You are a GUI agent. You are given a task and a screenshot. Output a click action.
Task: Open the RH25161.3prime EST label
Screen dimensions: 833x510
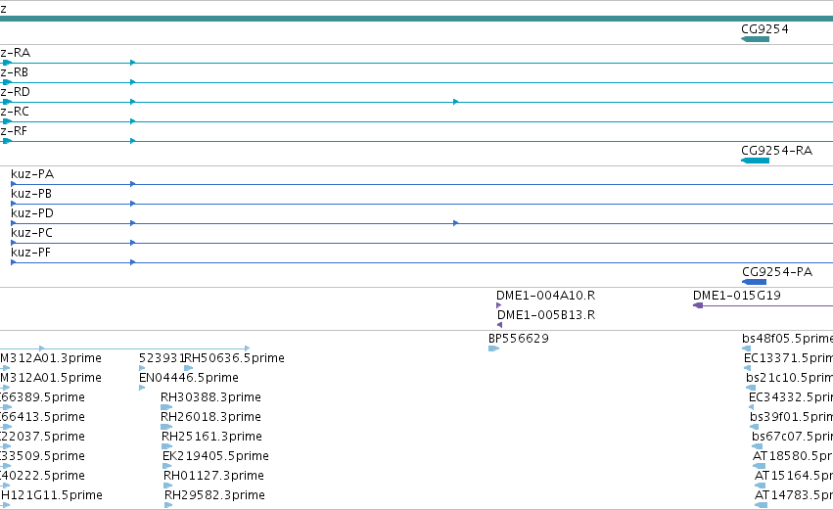click(212, 437)
